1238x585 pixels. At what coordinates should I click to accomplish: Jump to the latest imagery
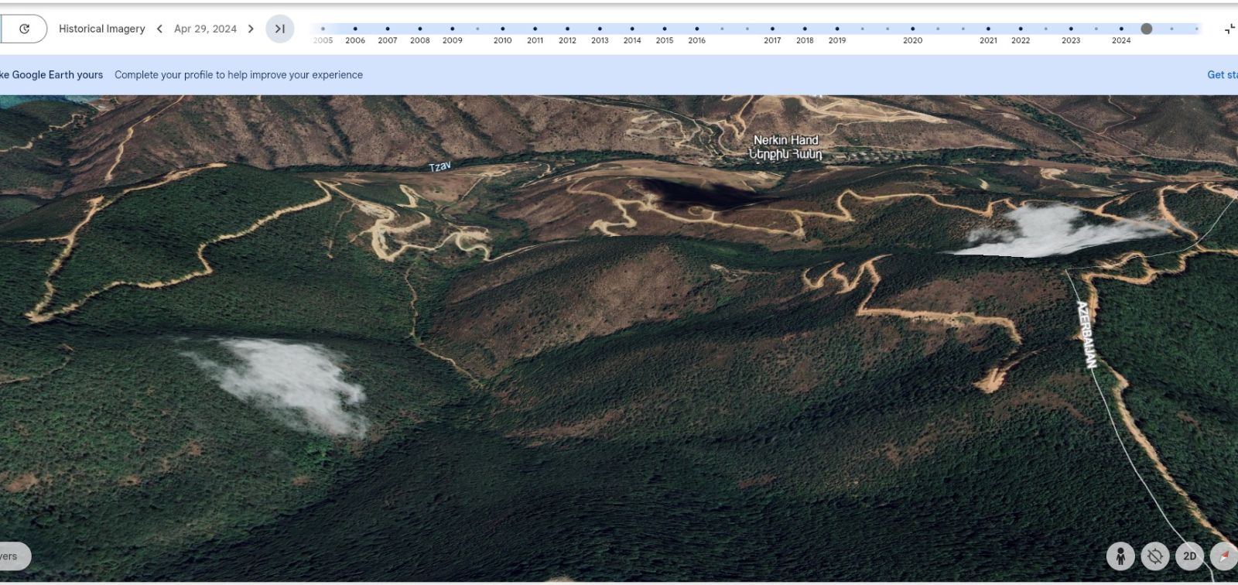pyautogui.click(x=279, y=29)
